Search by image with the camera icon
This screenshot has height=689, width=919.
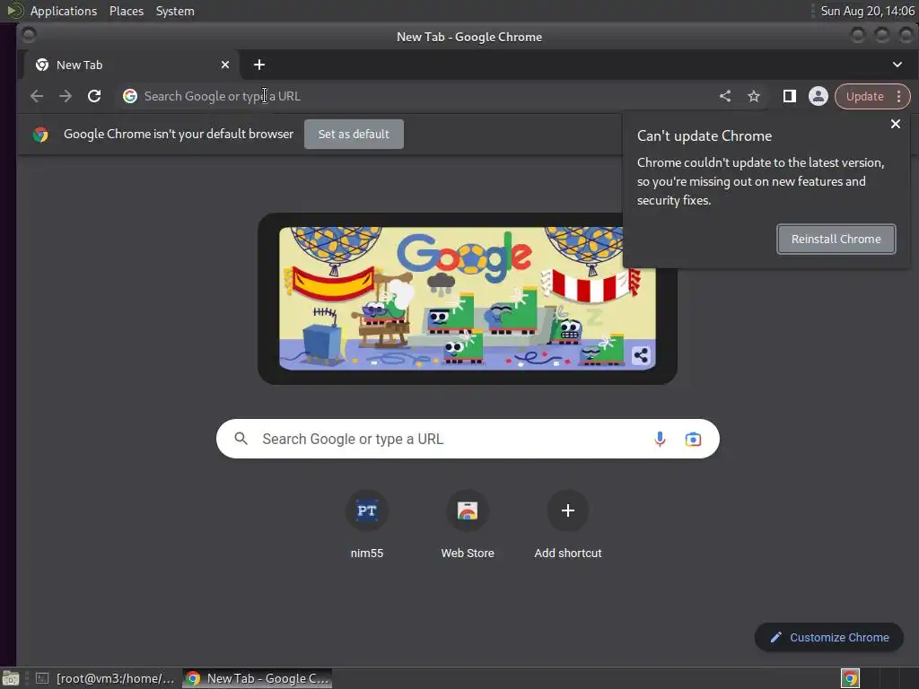coord(693,439)
